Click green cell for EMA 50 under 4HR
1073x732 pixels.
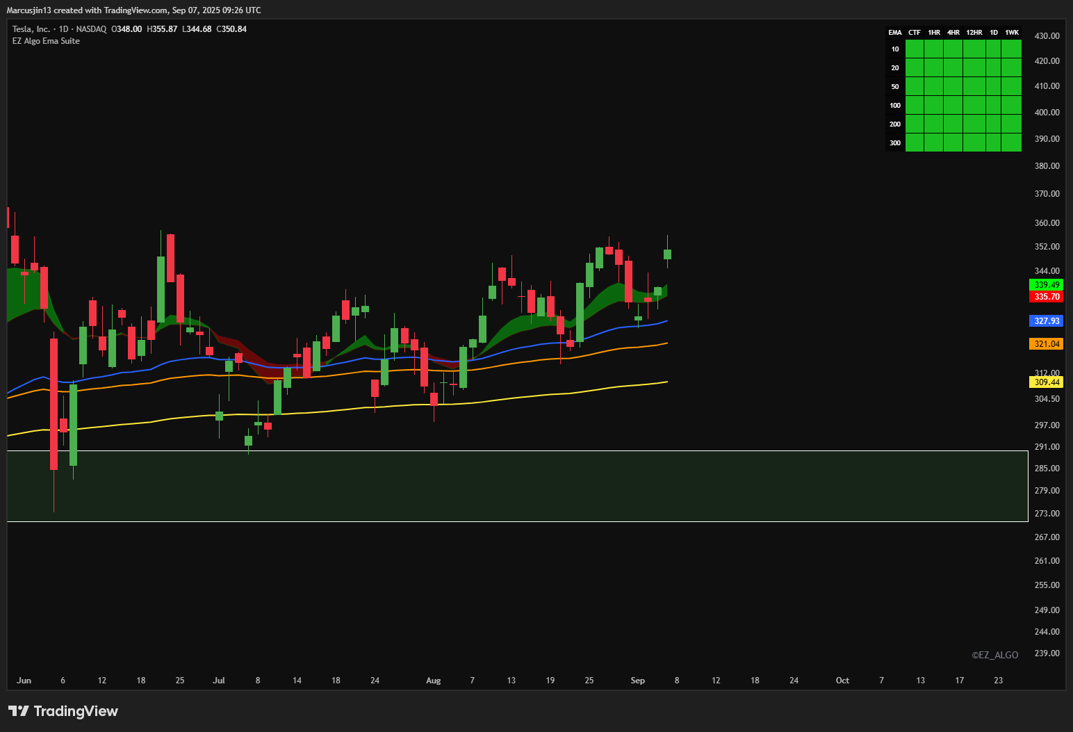(953, 87)
